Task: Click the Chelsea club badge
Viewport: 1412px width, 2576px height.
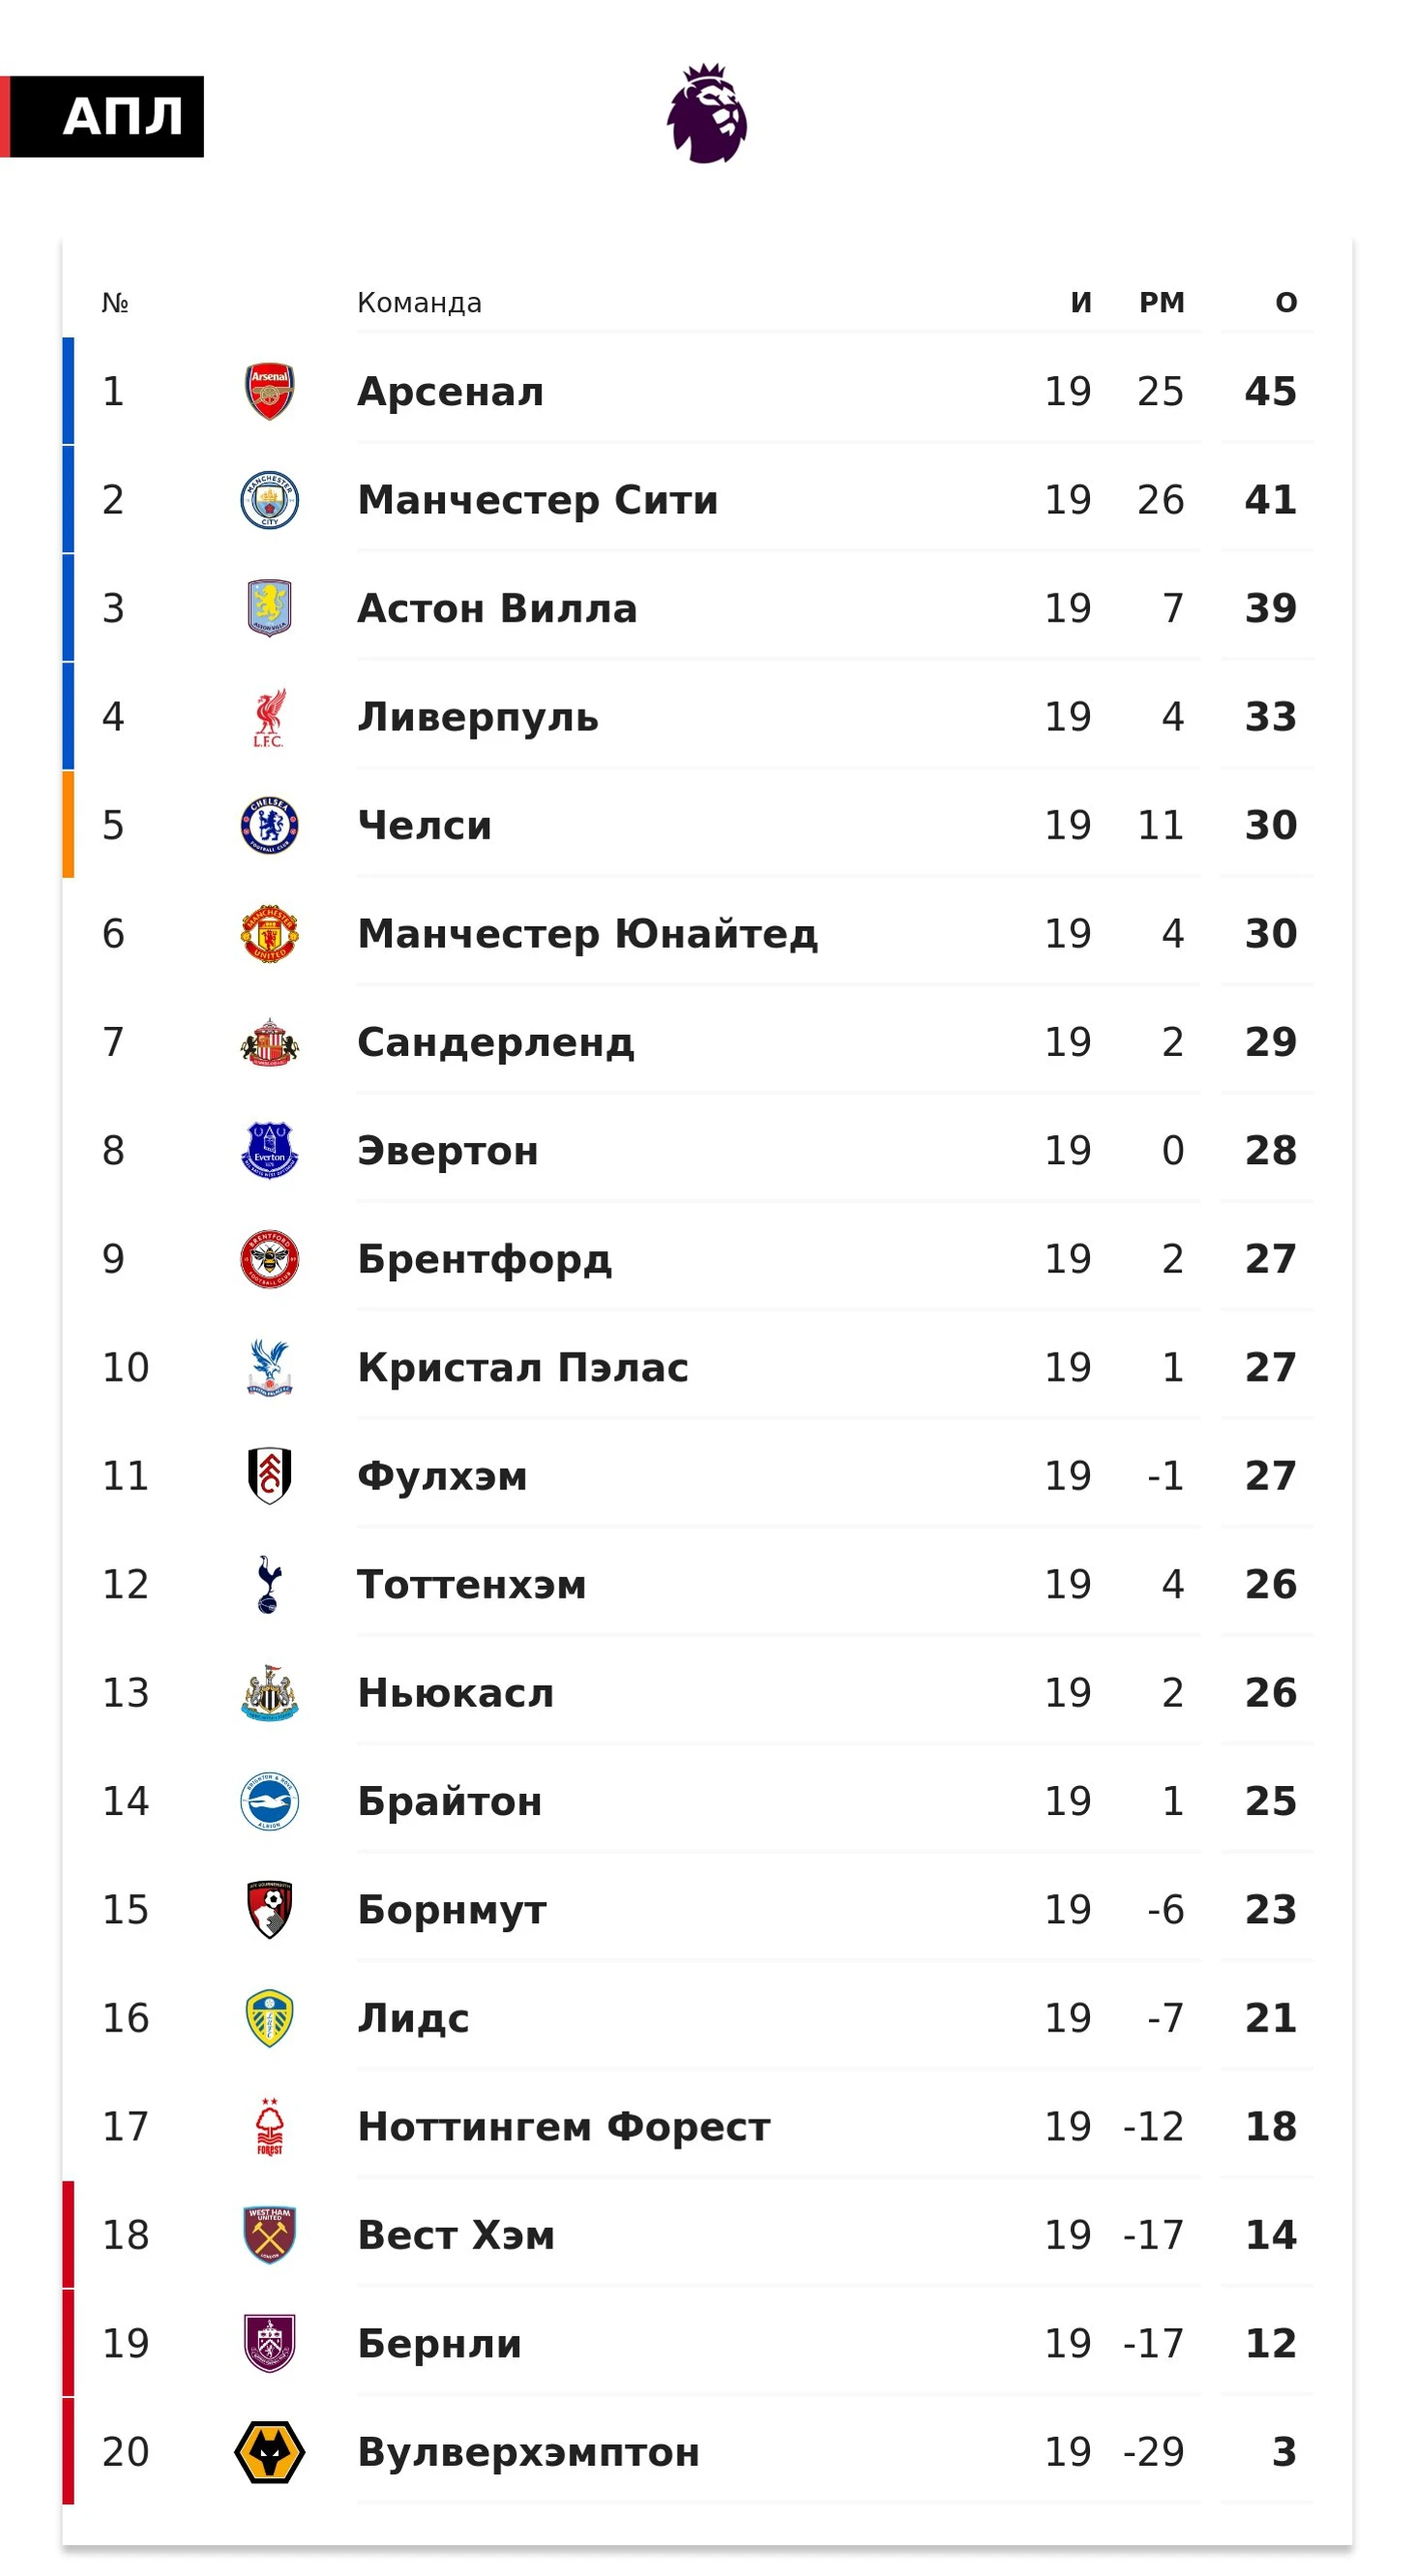Action: (269, 825)
